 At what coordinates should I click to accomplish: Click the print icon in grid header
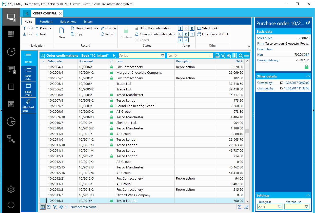click(x=217, y=55)
